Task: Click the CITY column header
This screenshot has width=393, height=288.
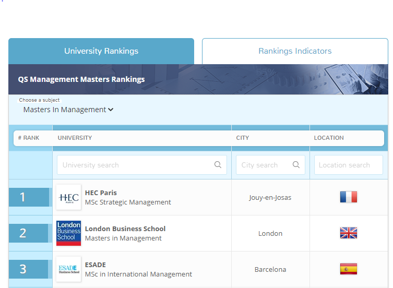Action: 242,138
